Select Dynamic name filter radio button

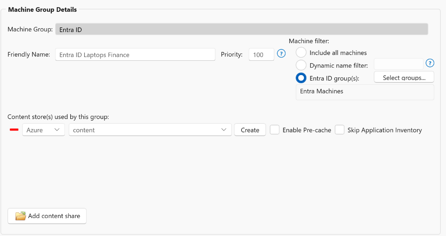[x=301, y=65]
